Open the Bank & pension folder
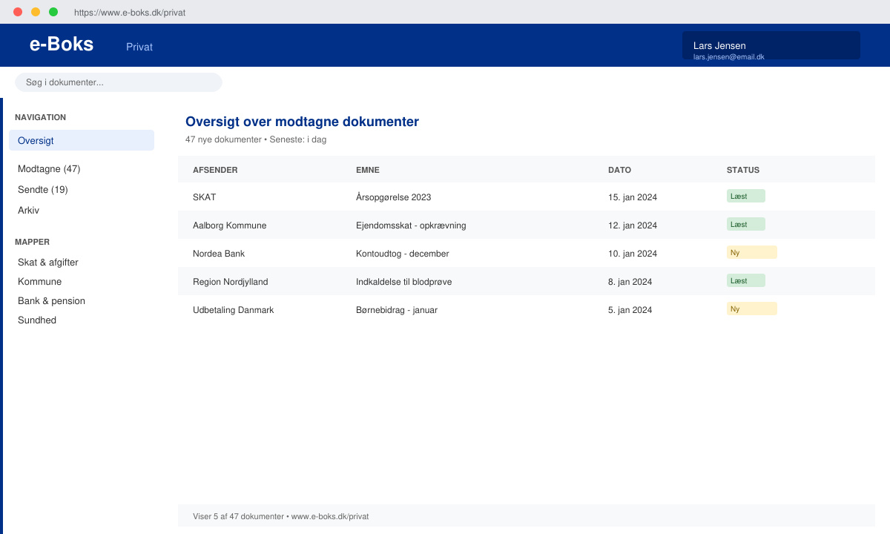This screenshot has height=534, width=890. coord(52,301)
